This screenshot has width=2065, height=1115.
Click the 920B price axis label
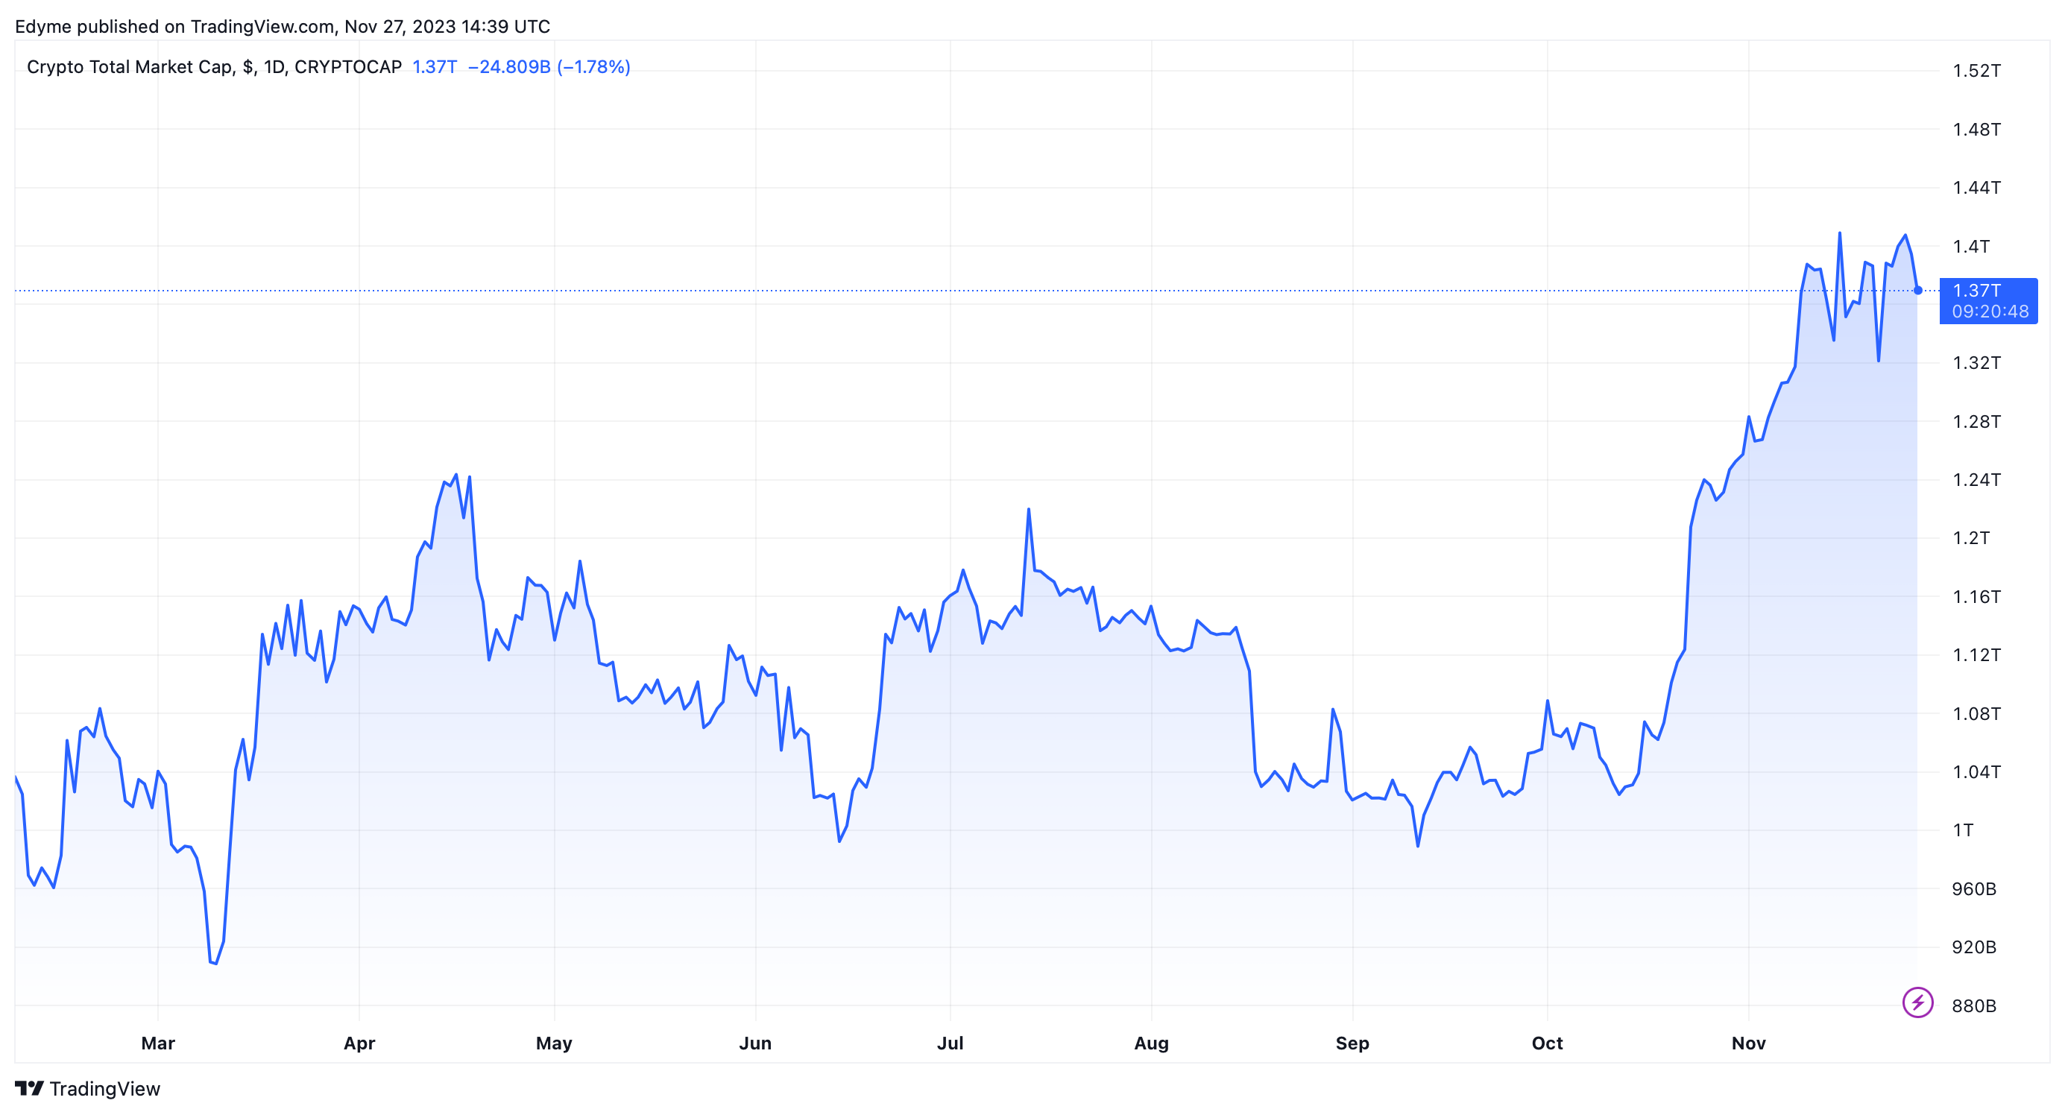[x=1973, y=947]
